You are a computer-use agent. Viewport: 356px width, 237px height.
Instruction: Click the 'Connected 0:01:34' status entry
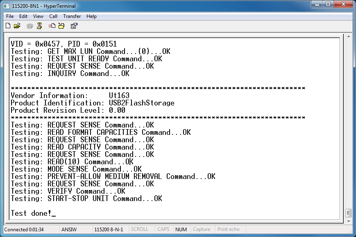click(24, 229)
